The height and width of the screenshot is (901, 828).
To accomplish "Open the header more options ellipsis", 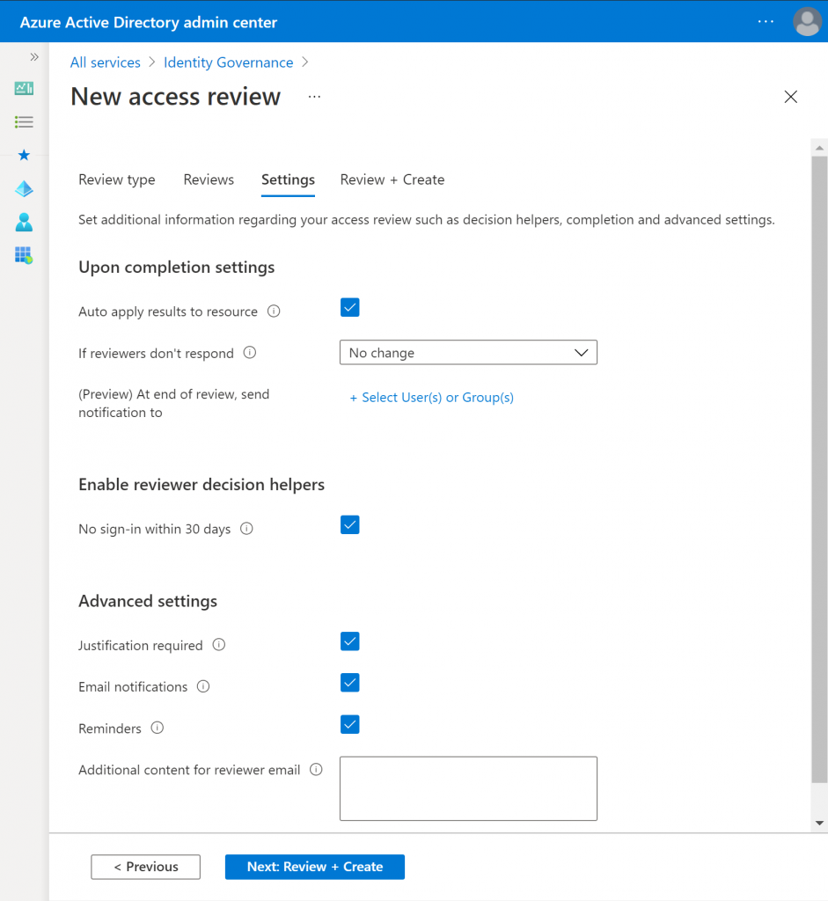I will tap(766, 22).
